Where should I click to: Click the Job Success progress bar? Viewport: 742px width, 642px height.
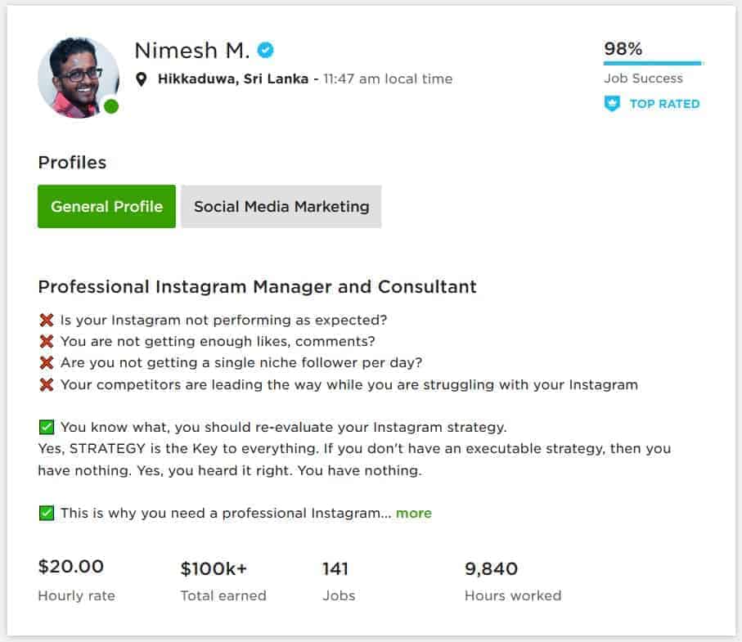pyautogui.click(x=652, y=63)
